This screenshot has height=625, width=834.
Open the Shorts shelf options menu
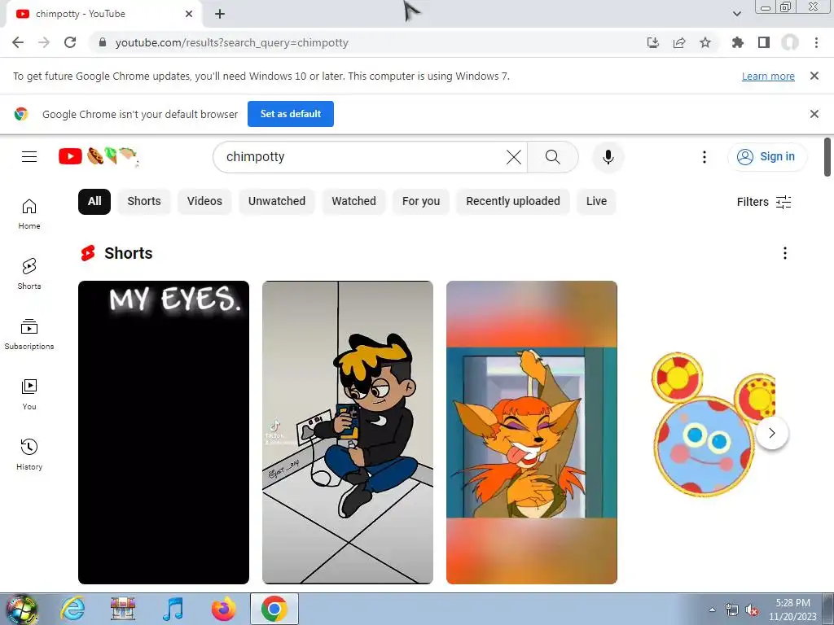(784, 253)
